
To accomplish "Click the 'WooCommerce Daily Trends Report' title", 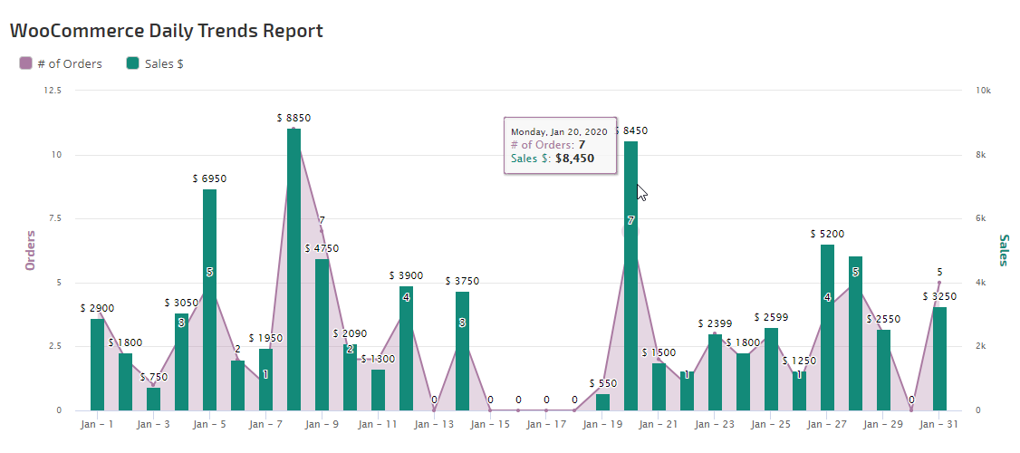I will pos(166,31).
